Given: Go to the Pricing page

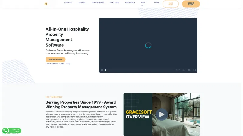Looking at the screenshot, I should [82, 2].
